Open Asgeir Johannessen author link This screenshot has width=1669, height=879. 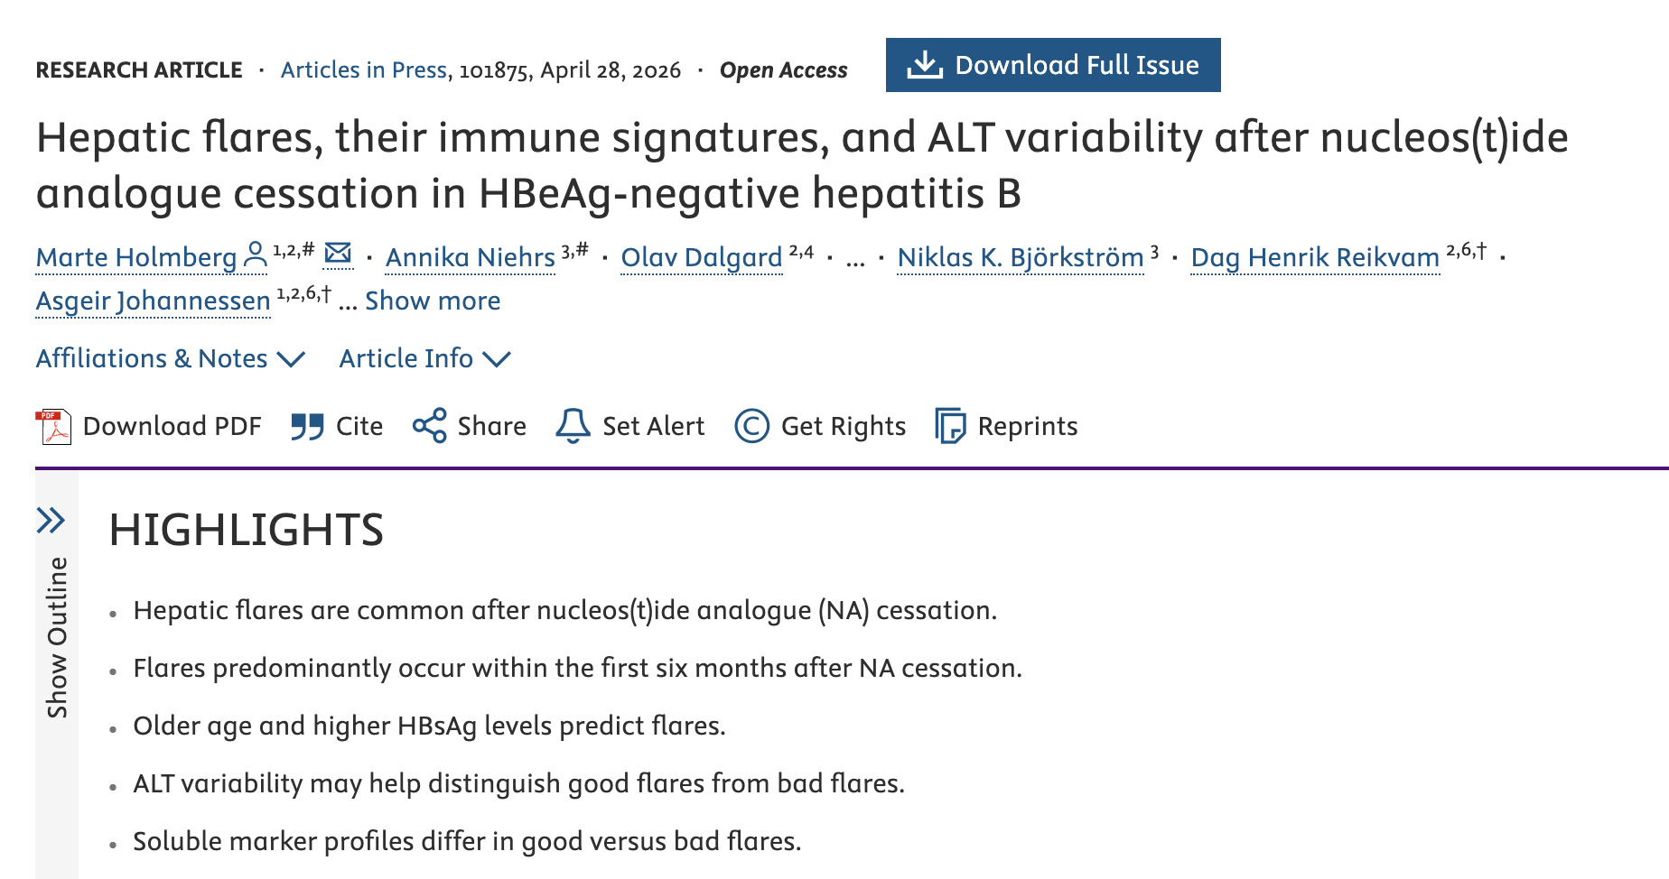(154, 301)
